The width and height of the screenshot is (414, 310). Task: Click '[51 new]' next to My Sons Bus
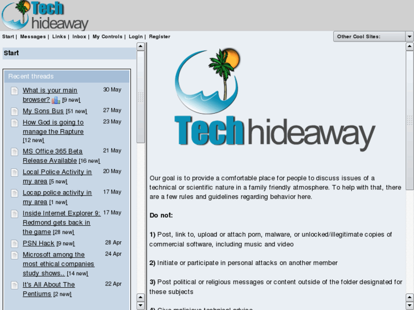pos(76,111)
